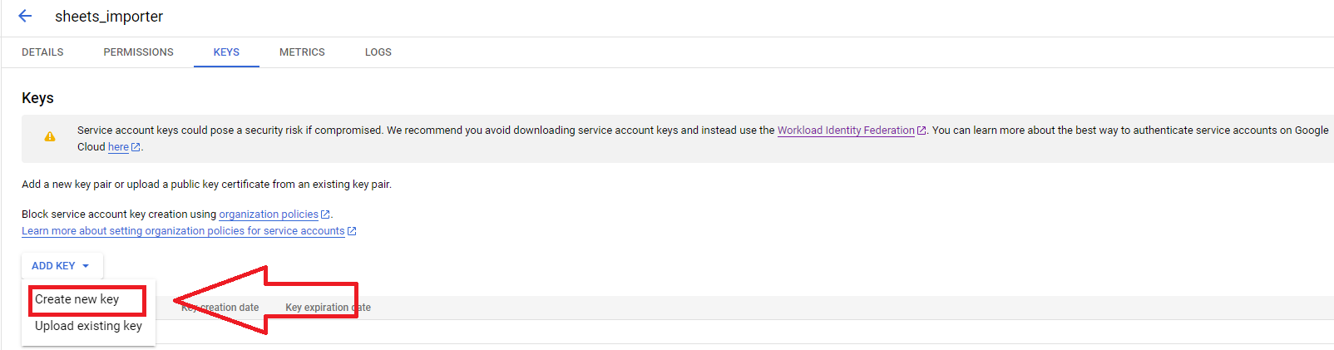Choose 'Create new key' from the menu
Image resolution: width=1334 pixels, height=350 pixels.
click(x=77, y=299)
